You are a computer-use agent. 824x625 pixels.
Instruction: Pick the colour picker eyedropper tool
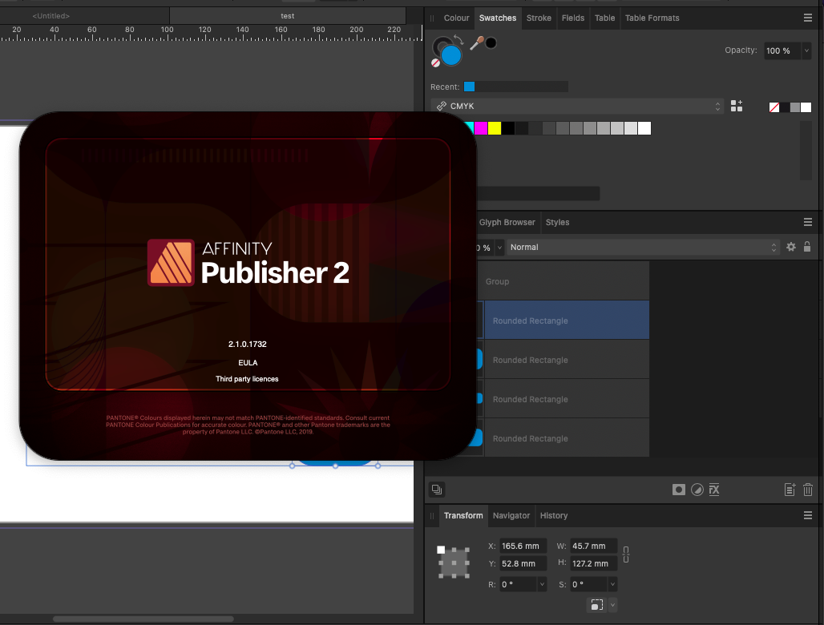476,43
